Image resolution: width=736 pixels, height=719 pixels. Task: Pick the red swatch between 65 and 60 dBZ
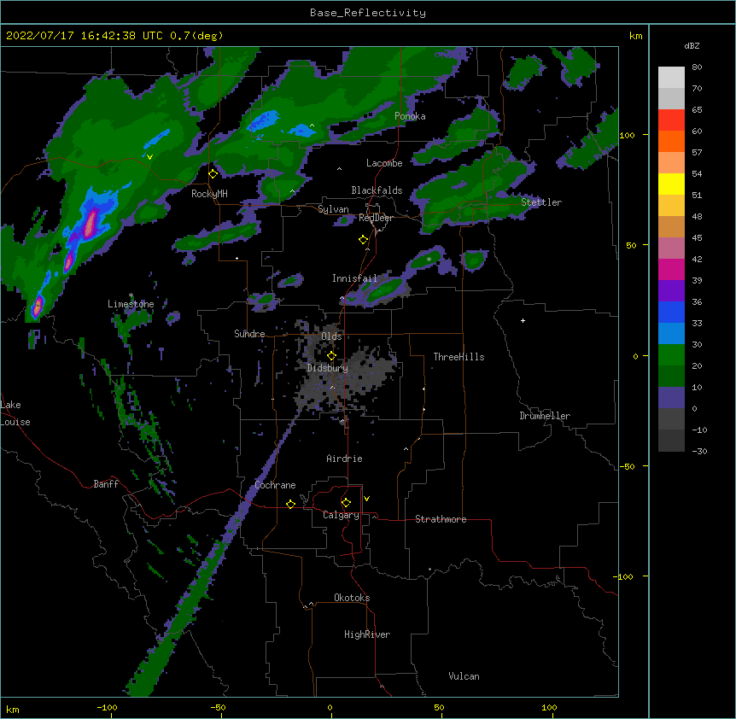click(671, 120)
